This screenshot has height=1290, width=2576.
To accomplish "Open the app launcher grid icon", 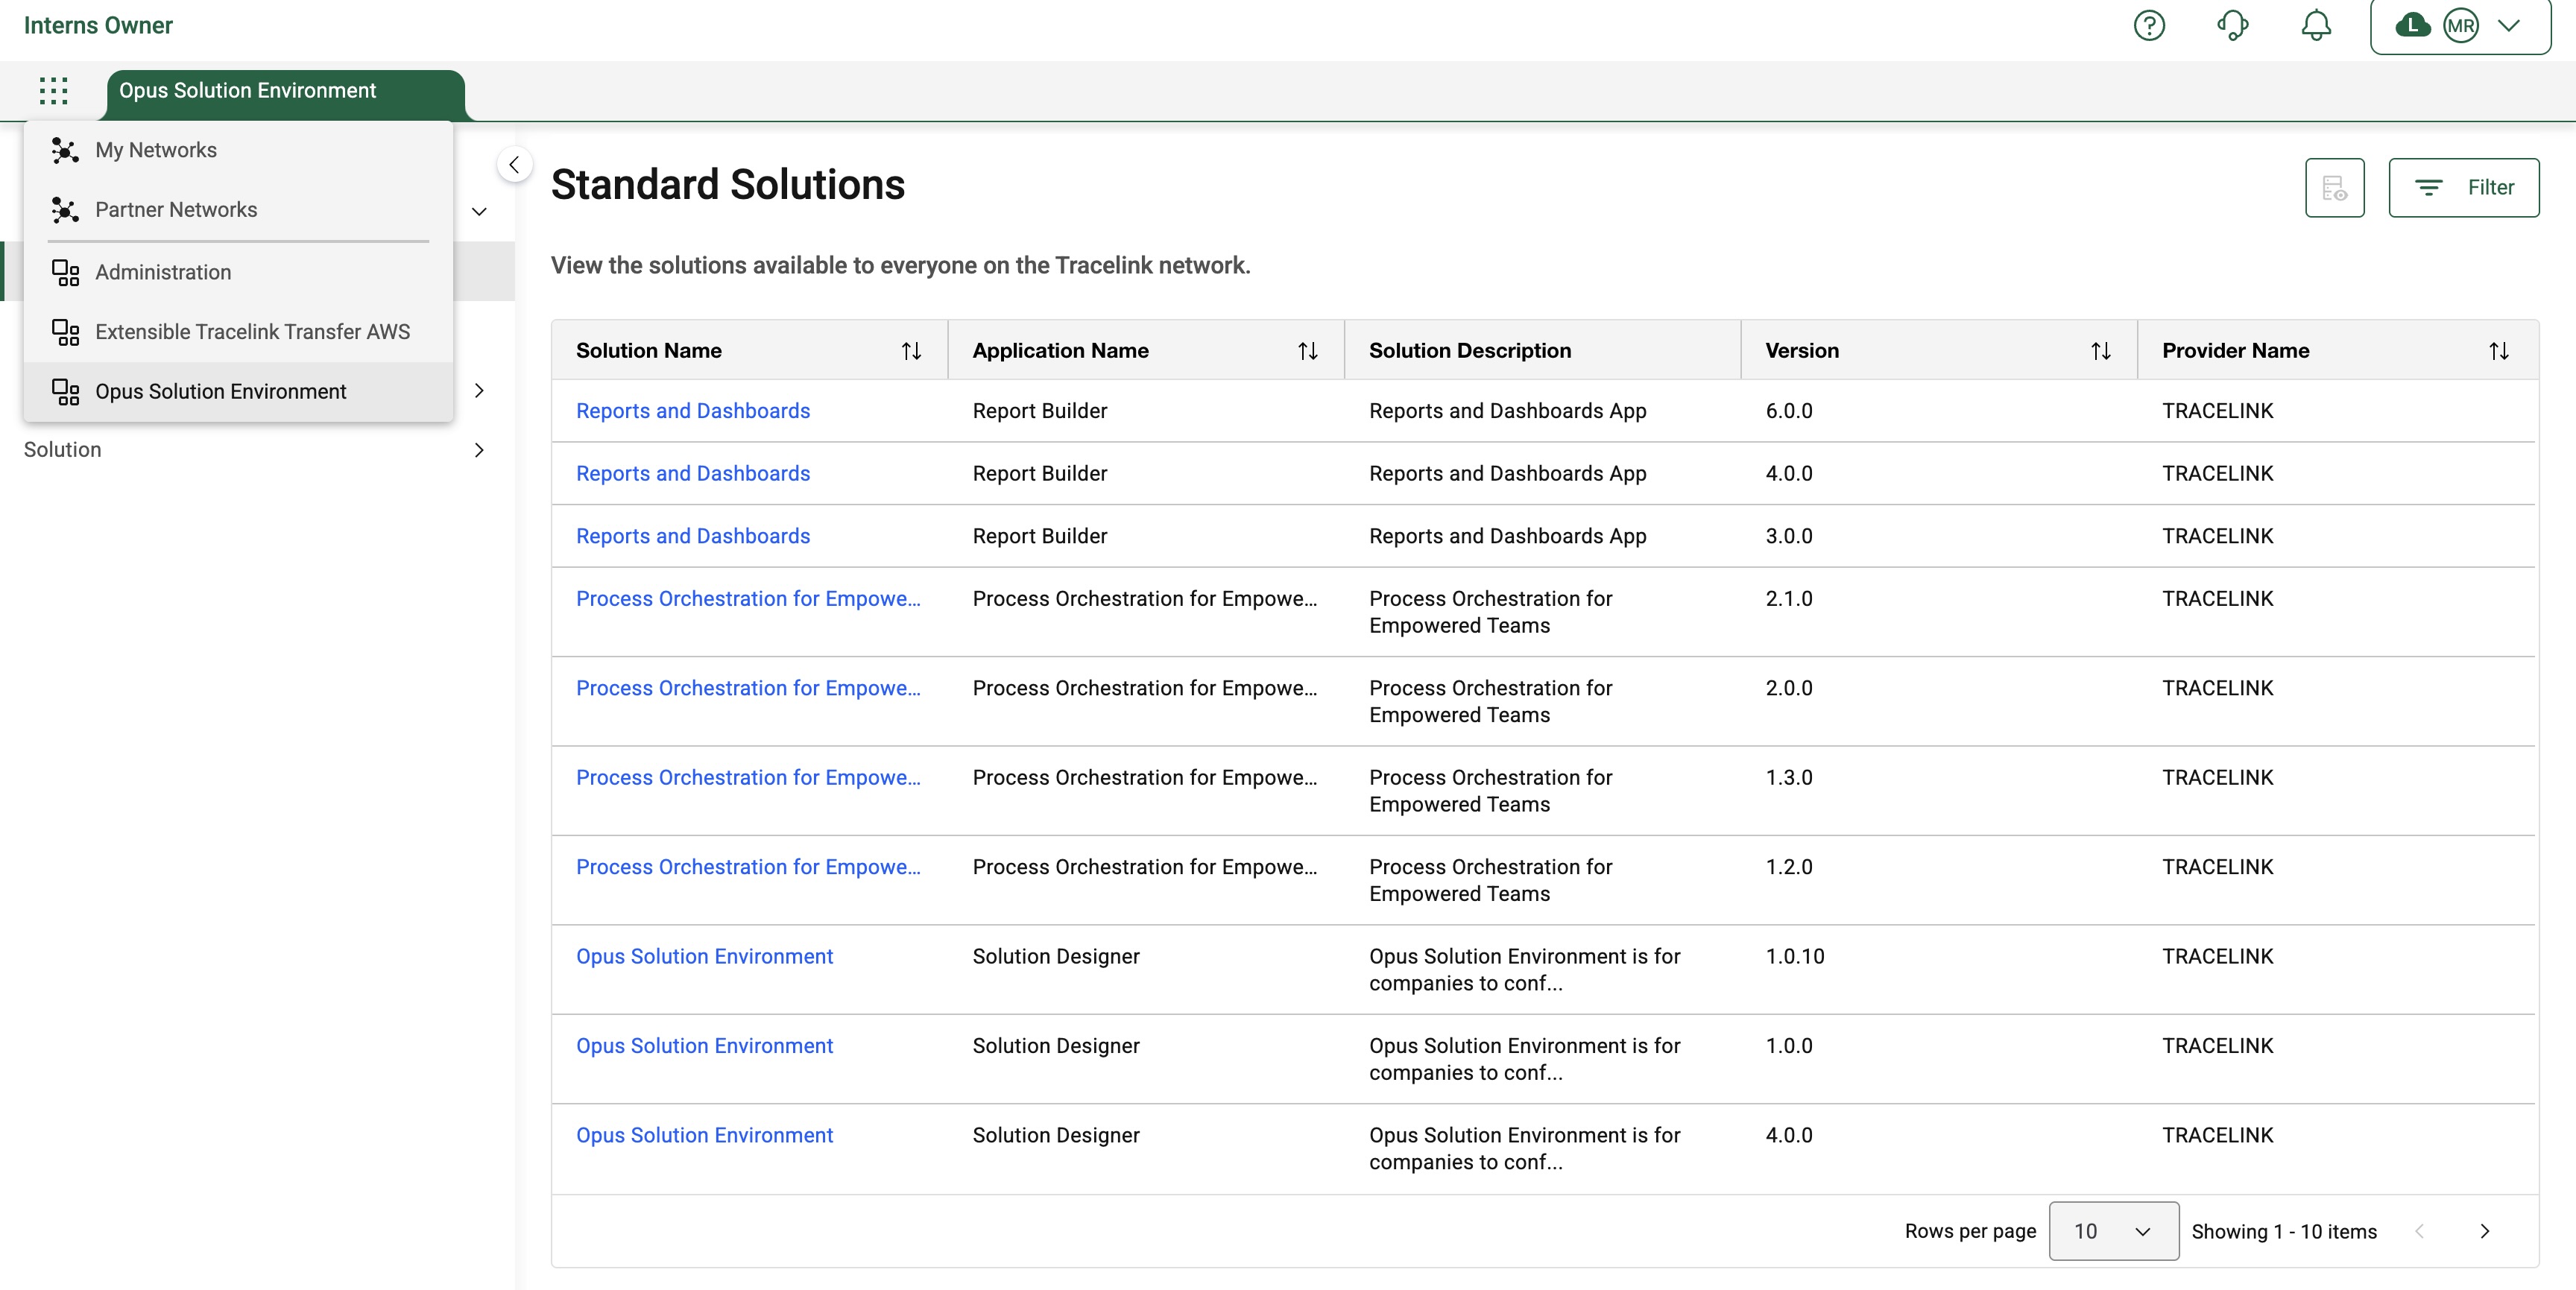I will click(53, 91).
